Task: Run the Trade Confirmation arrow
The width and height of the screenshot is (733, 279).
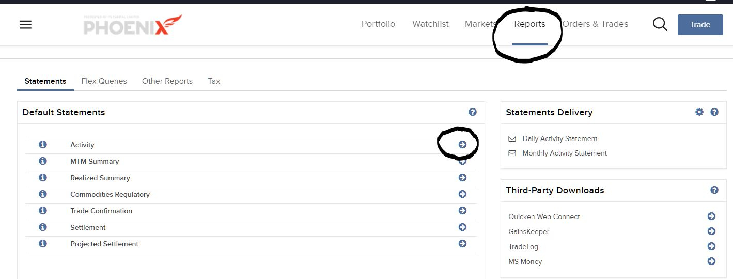Action: point(462,211)
